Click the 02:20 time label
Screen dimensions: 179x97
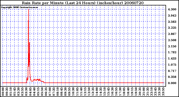tap(18, 92)
